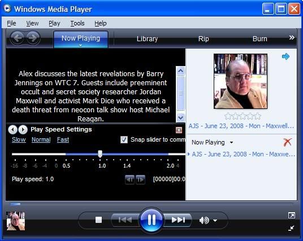303x241 pixels.
Task: Skip to the next track
Action: [178, 220]
